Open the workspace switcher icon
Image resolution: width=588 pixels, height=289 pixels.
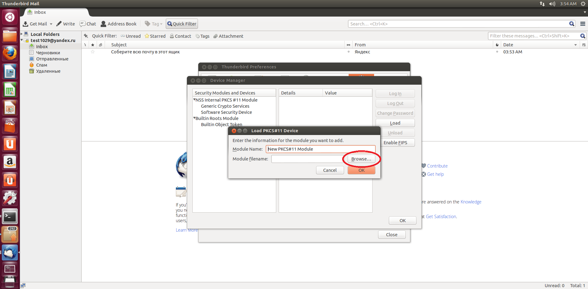pyautogui.click(x=10, y=269)
